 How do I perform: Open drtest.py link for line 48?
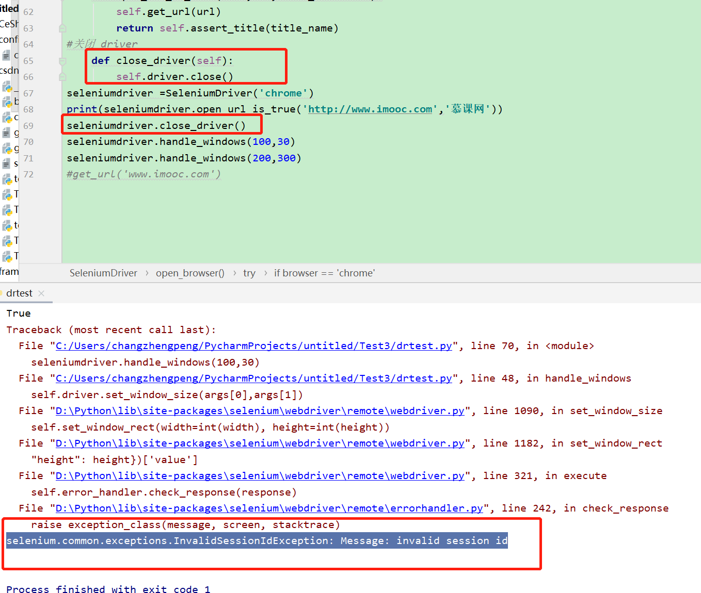[x=253, y=378]
